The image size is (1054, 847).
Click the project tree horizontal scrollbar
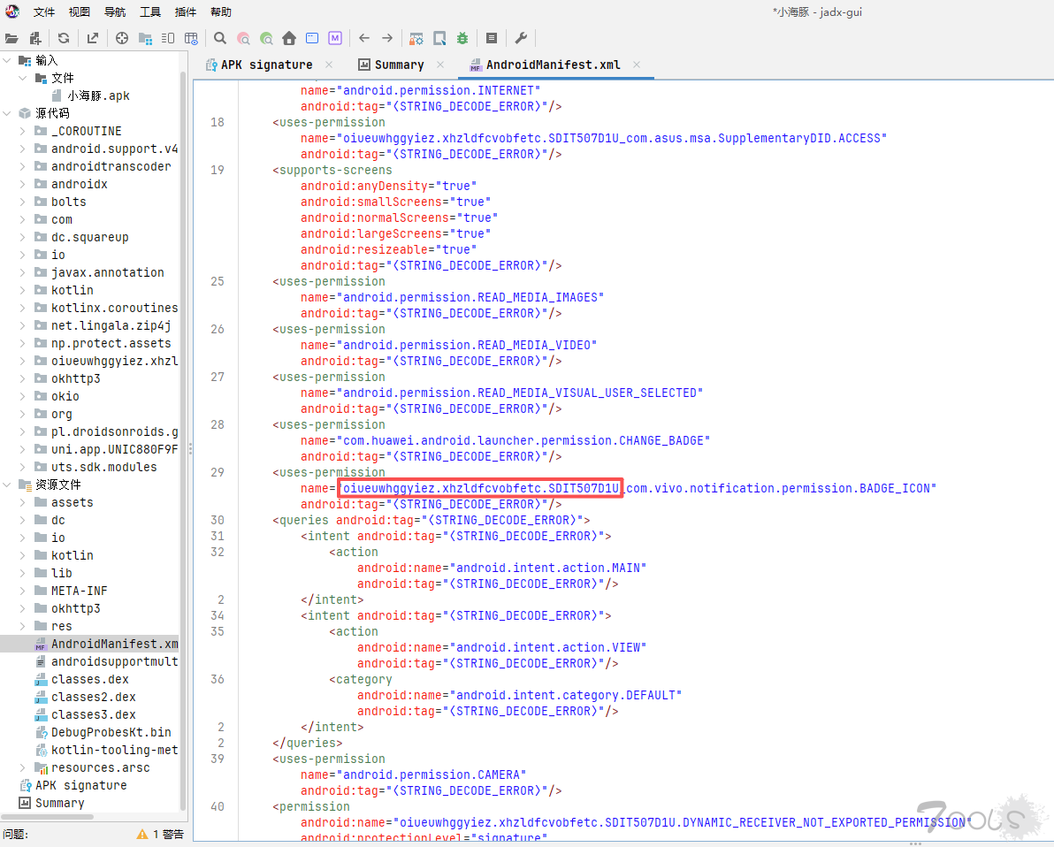point(49,817)
